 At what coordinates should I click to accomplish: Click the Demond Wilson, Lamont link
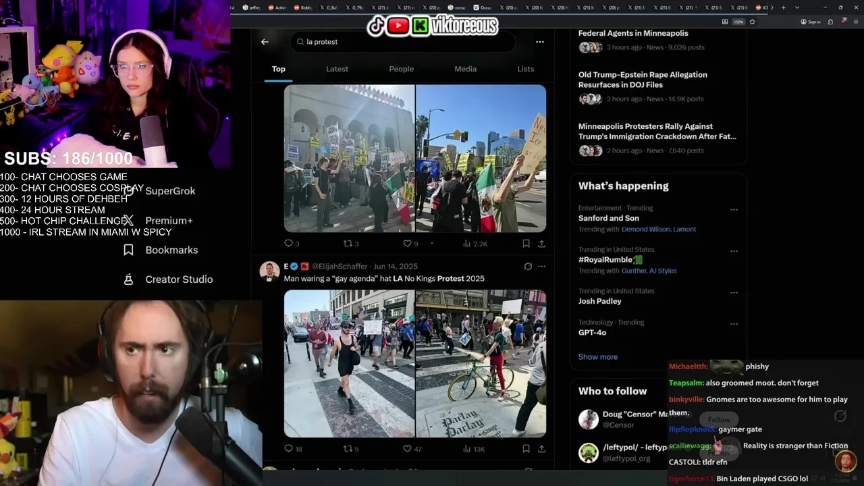(x=659, y=229)
